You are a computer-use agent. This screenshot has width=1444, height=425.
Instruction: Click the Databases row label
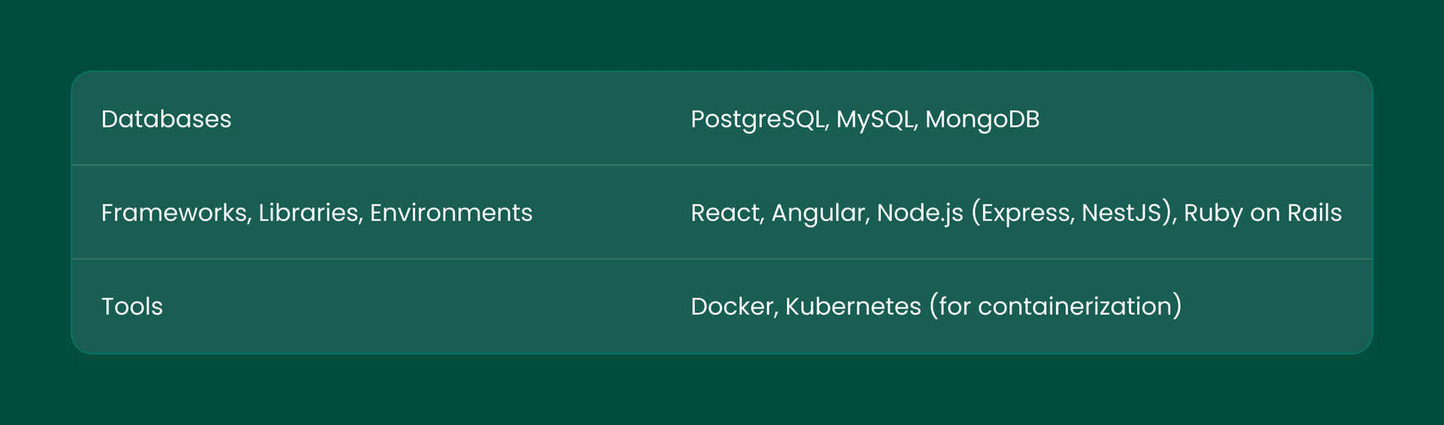click(x=166, y=119)
